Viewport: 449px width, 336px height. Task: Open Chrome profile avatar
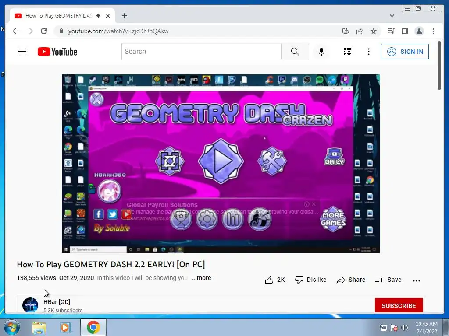pyautogui.click(x=419, y=31)
